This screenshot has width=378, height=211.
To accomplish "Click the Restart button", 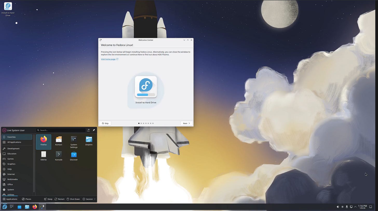I will click(59, 199).
